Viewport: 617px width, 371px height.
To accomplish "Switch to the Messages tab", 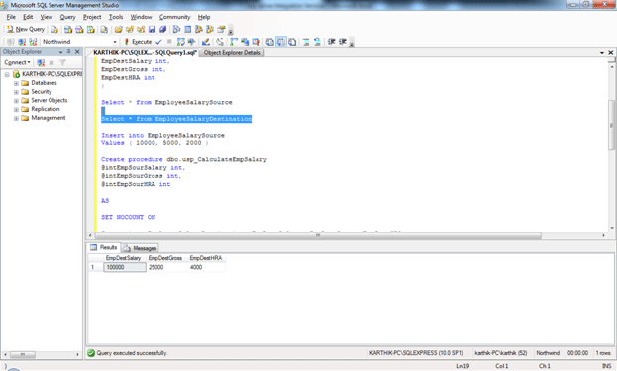I will pyautogui.click(x=141, y=248).
